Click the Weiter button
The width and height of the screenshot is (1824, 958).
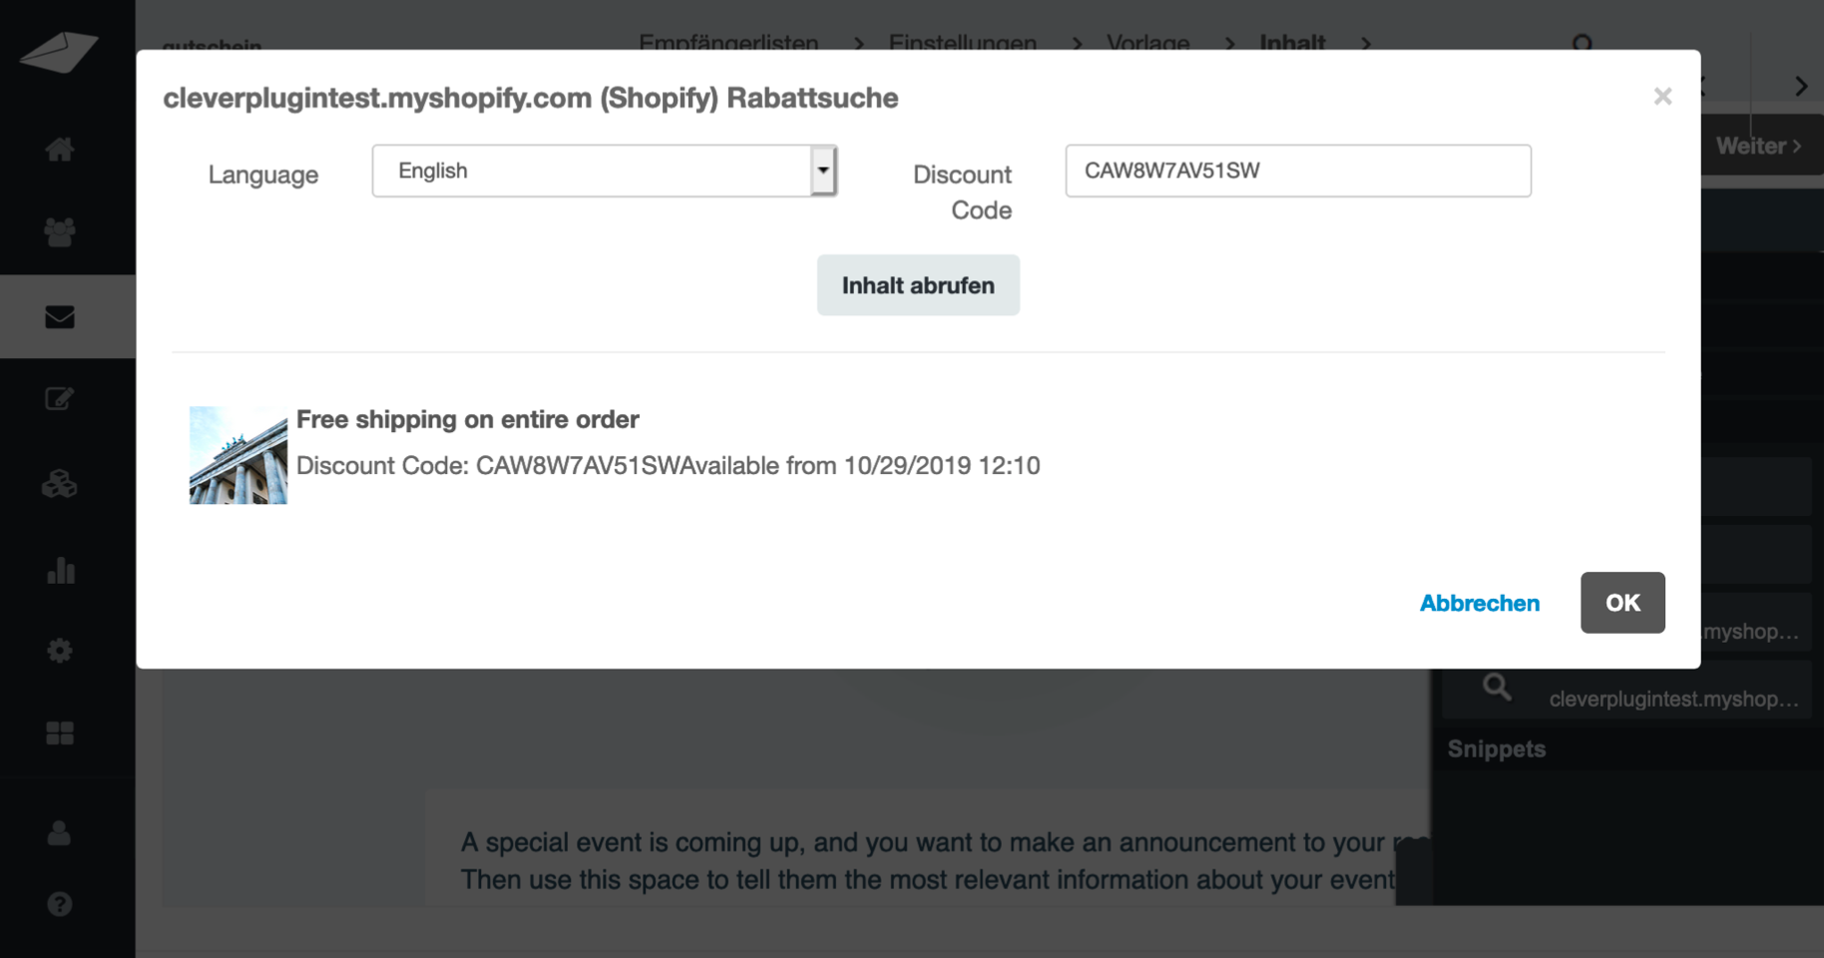1758,146
